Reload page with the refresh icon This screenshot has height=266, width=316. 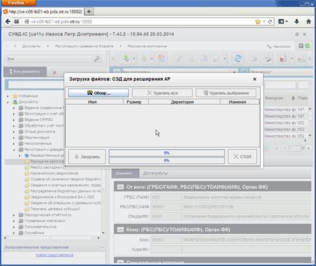coord(270,22)
